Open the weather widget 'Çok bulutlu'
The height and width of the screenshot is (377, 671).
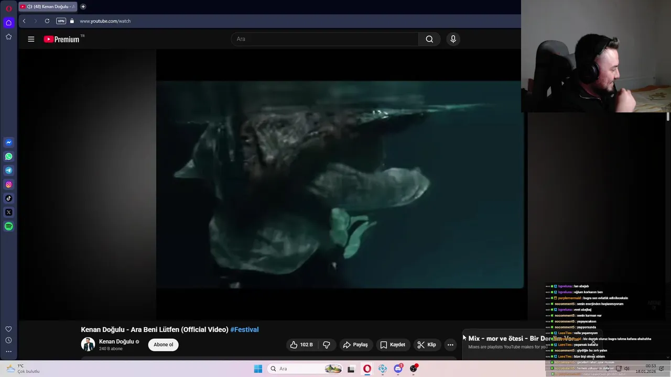click(23, 369)
